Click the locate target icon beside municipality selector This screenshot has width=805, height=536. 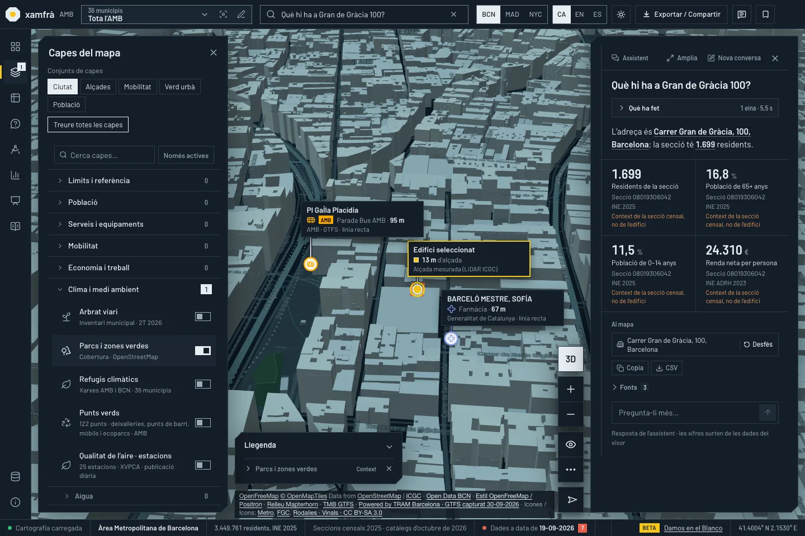[x=223, y=15]
